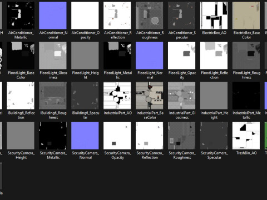Click the SecurityCamera_Metallic texture
Image resolution: width=267 pixels, height=200 pixels.
click(x=53, y=136)
